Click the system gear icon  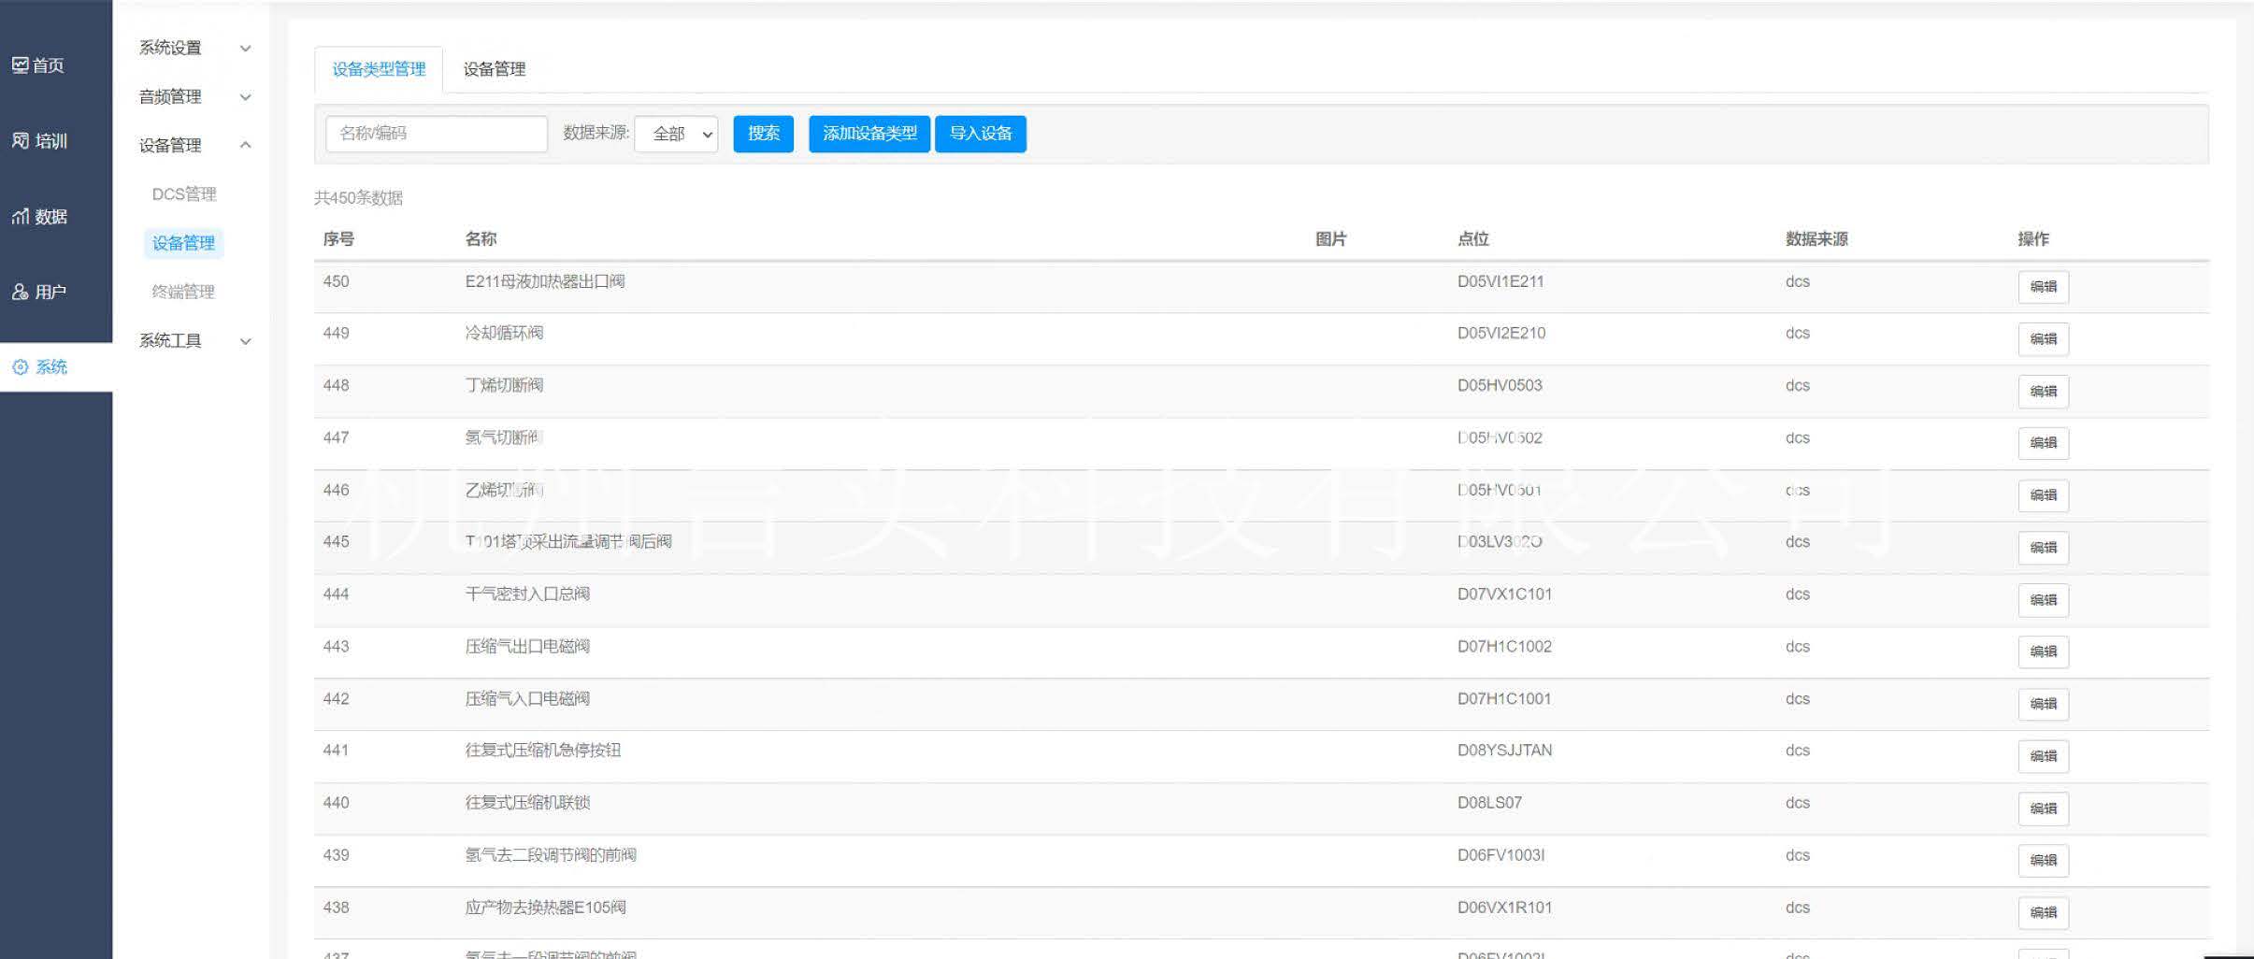(x=20, y=367)
